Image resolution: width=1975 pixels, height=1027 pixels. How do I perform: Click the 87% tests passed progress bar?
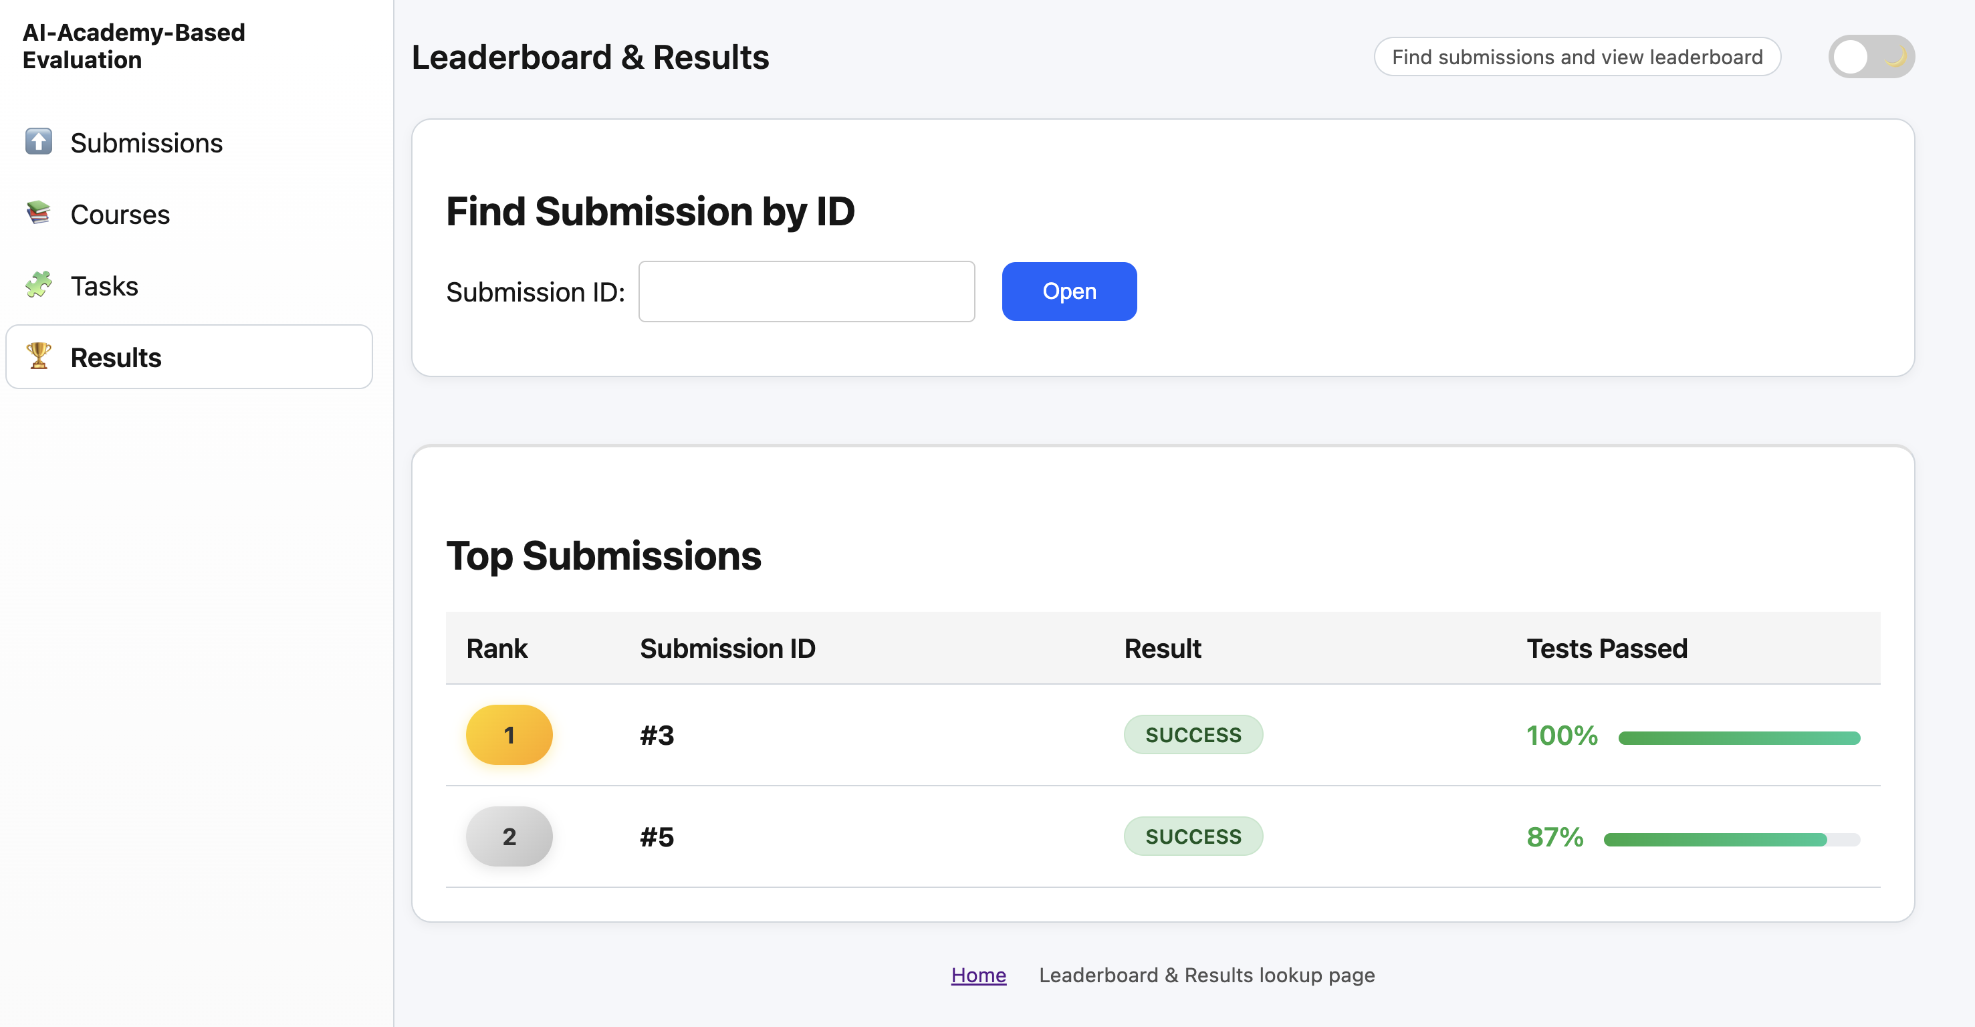[x=1731, y=839]
